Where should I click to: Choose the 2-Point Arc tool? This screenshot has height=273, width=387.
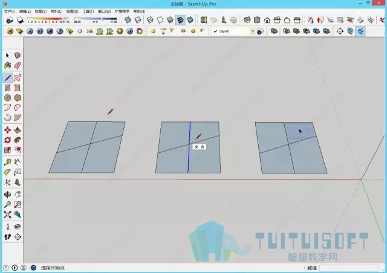pyautogui.click(x=18, y=108)
